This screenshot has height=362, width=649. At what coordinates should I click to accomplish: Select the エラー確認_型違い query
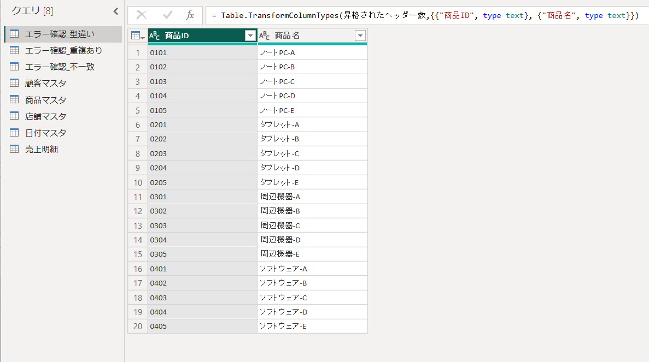coord(63,34)
